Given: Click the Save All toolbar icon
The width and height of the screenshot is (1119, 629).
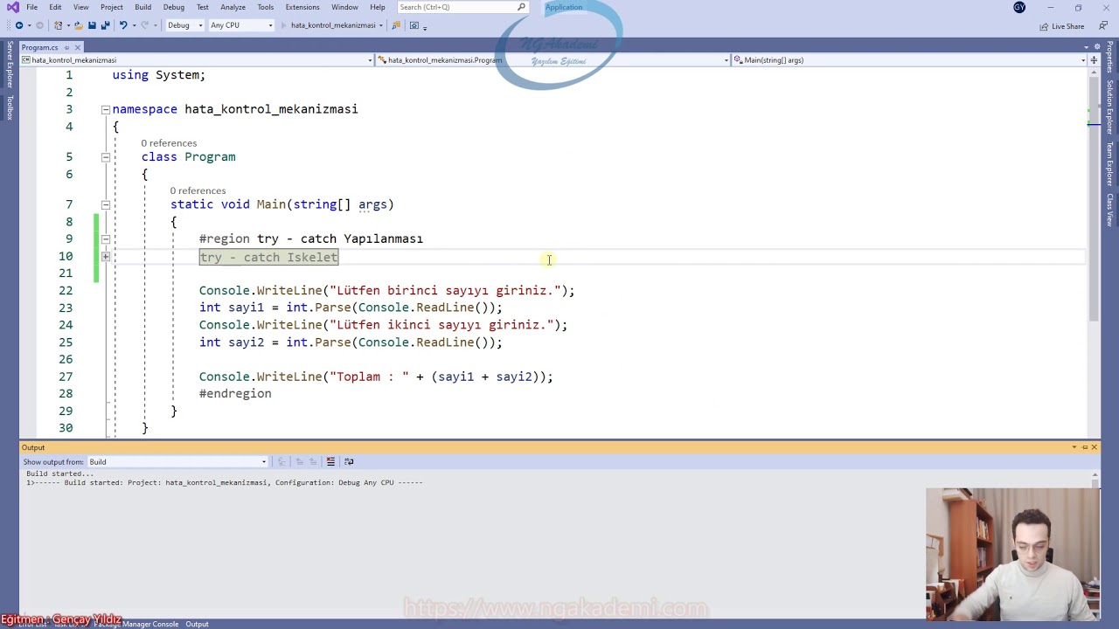Looking at the screenshot, I should pos(106,25).
